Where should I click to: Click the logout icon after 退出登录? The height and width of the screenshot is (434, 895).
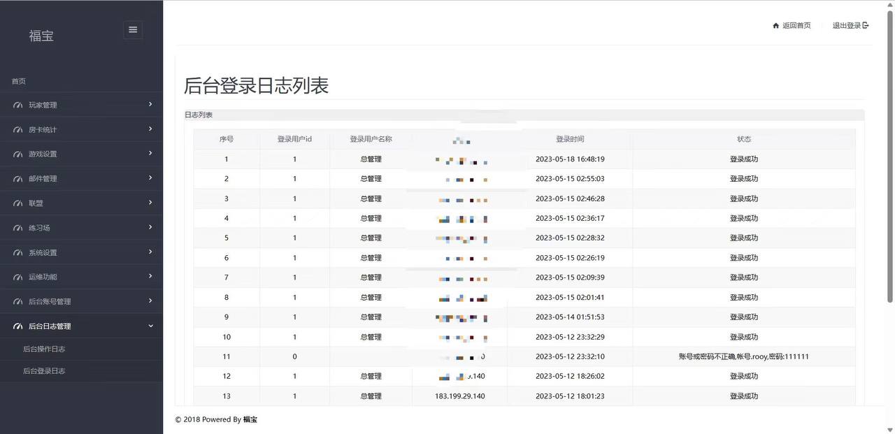866,26
